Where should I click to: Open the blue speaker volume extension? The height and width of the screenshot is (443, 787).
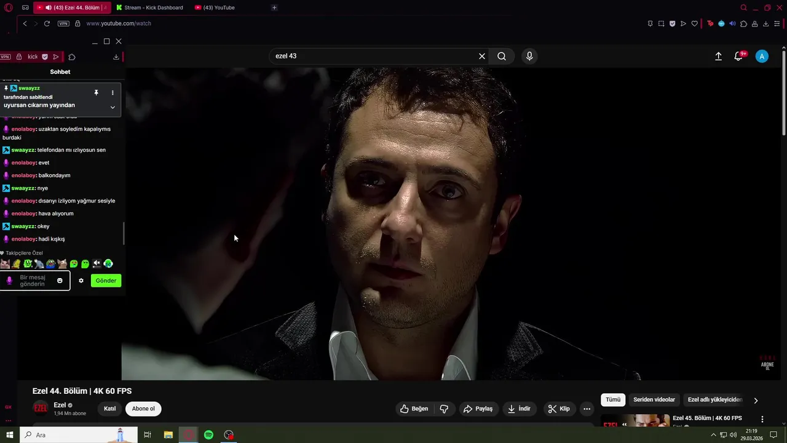pyautogui.click(x=732, y=23)
